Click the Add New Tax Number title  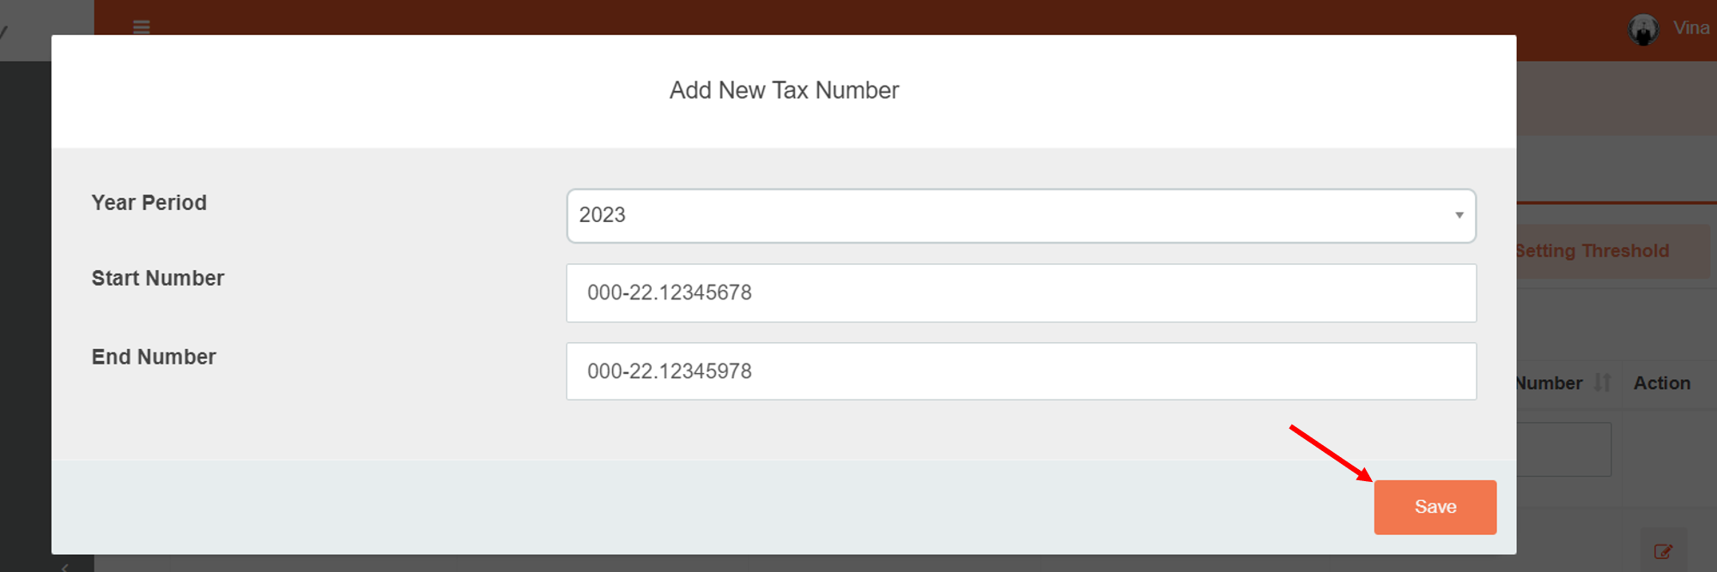(x=784, y=90)
